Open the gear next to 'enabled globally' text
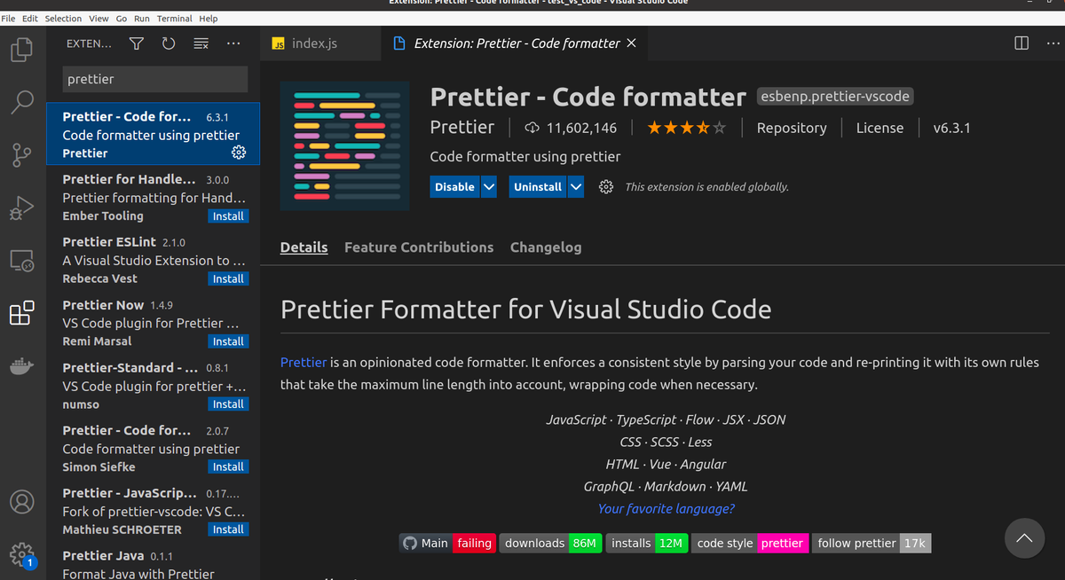This screenshot has width=1065, height=580. point(606,186)
